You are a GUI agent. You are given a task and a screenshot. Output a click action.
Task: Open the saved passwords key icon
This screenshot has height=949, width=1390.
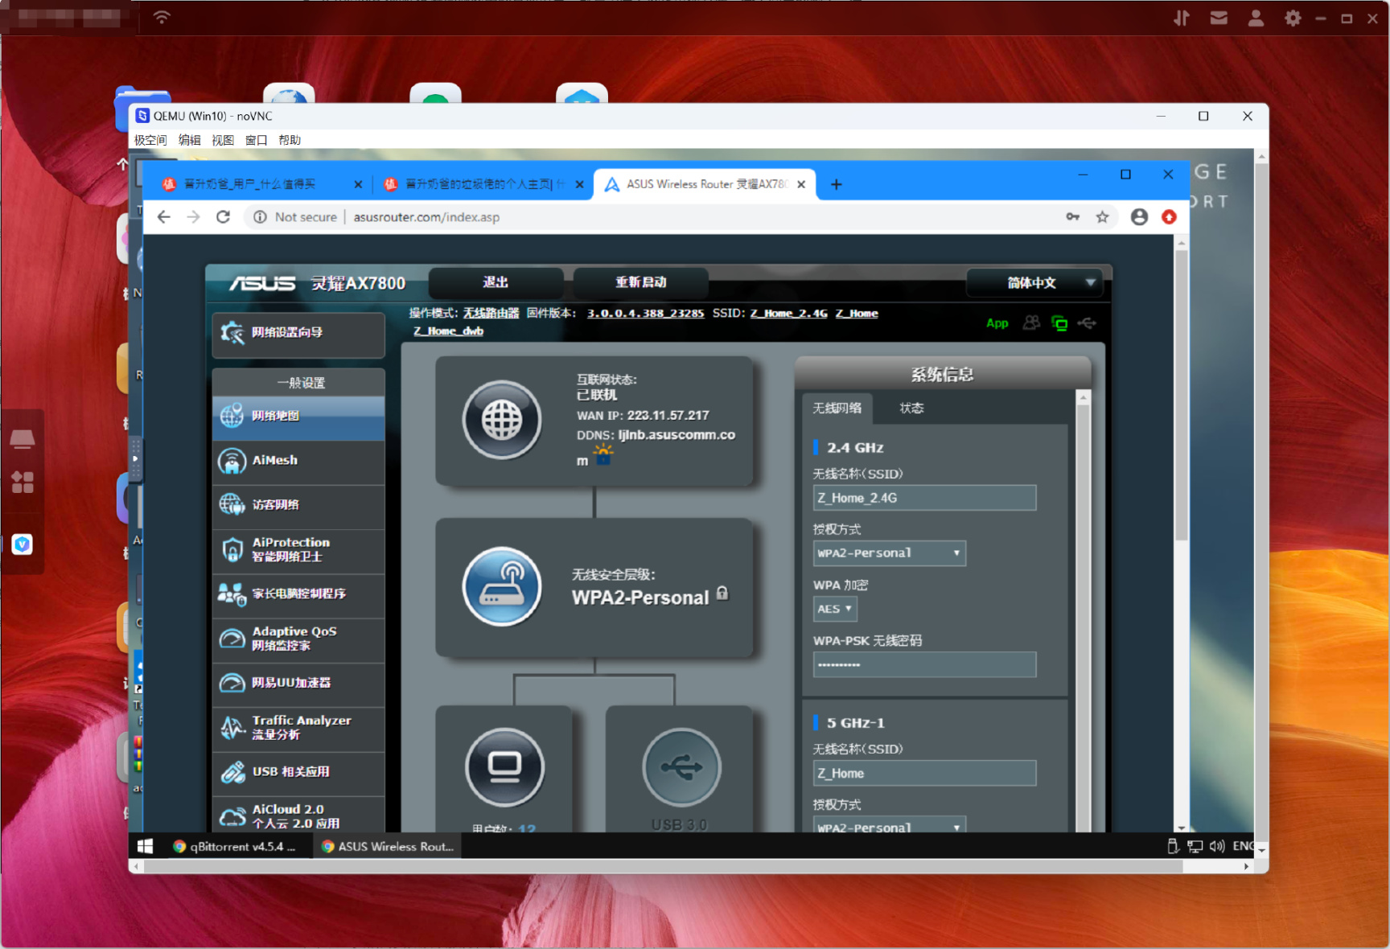tap(1072, 217)
